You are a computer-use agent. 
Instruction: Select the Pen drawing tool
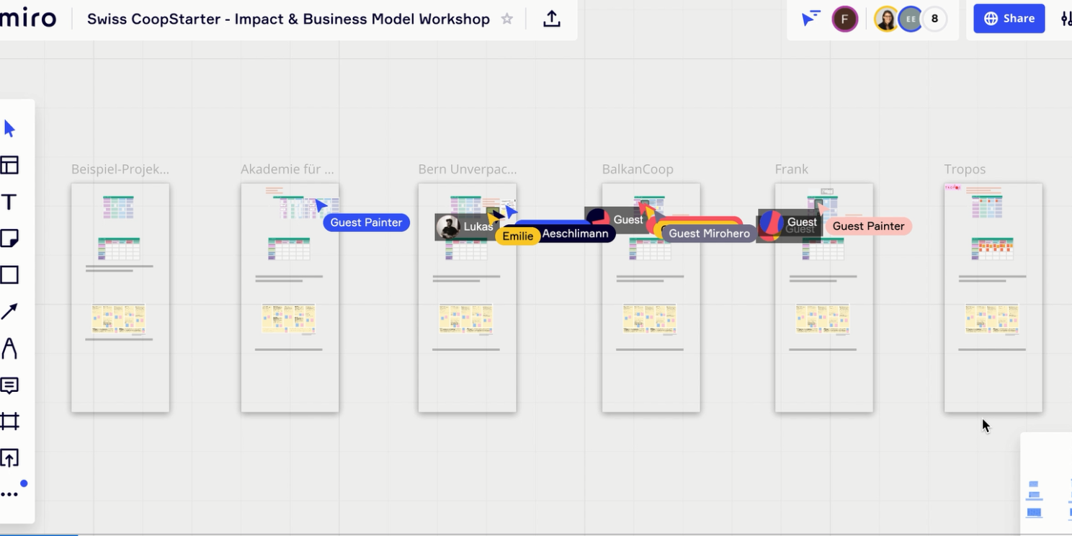[9, 349]
